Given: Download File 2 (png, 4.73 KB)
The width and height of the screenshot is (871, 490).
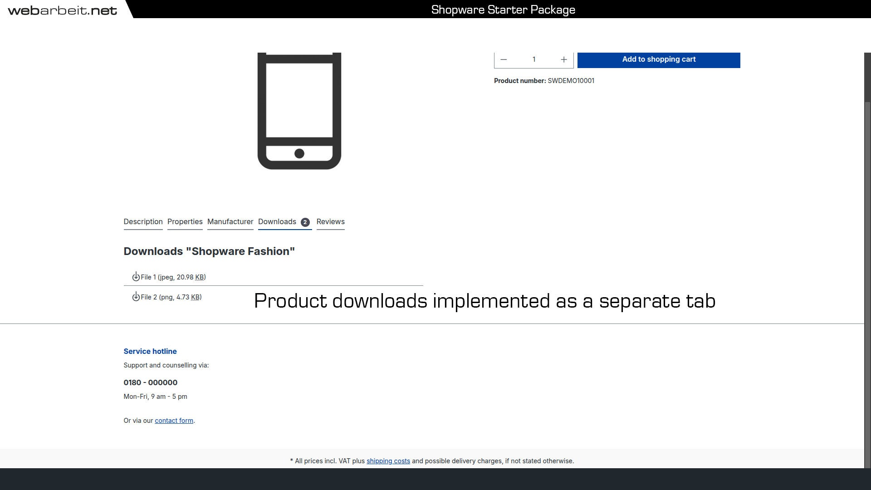Looking at the screenshot, I should 171,297.
